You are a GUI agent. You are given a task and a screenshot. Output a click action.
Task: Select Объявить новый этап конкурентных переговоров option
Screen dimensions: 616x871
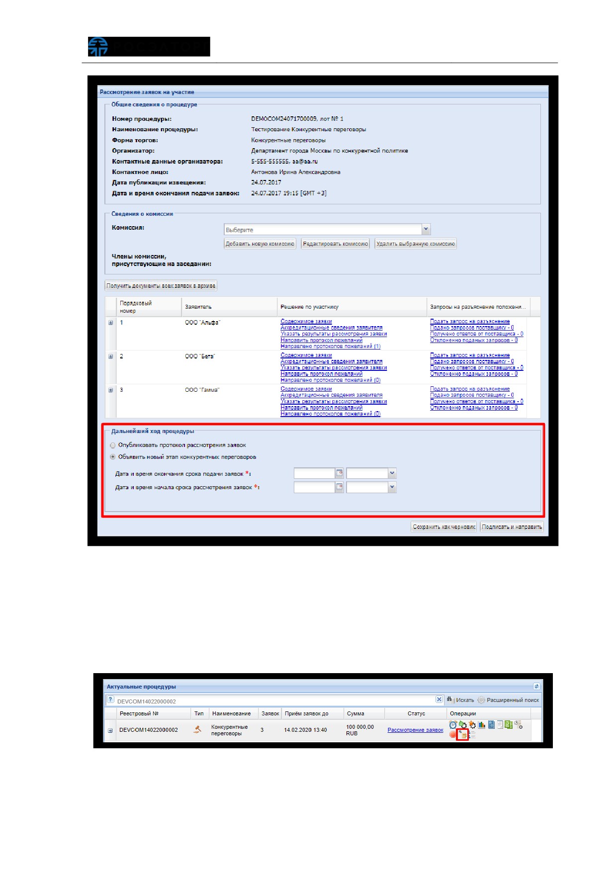pyautogui.click(x=113, y=457)
